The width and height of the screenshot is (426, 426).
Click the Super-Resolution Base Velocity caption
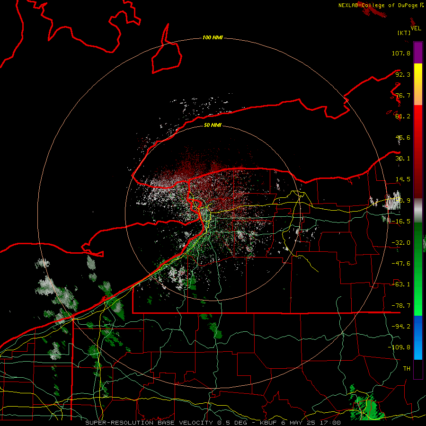213,423
